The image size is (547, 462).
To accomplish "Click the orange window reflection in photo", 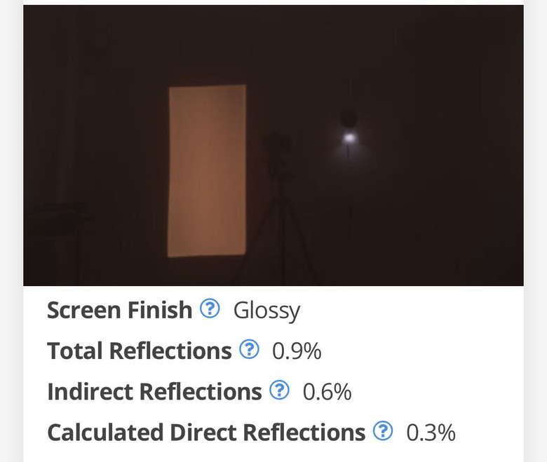I will coord(207,170).
